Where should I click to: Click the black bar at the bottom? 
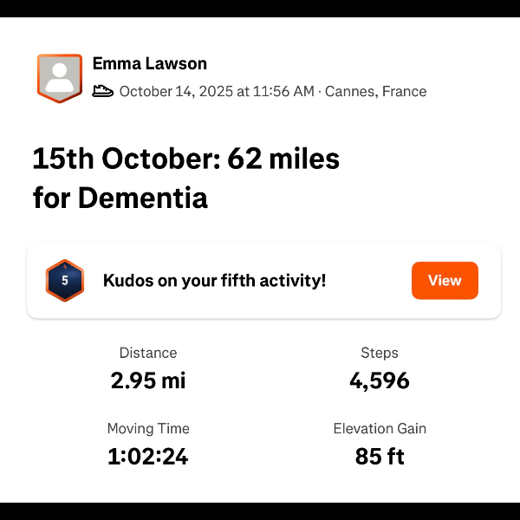pyautogui.click(x=260, y=510)
